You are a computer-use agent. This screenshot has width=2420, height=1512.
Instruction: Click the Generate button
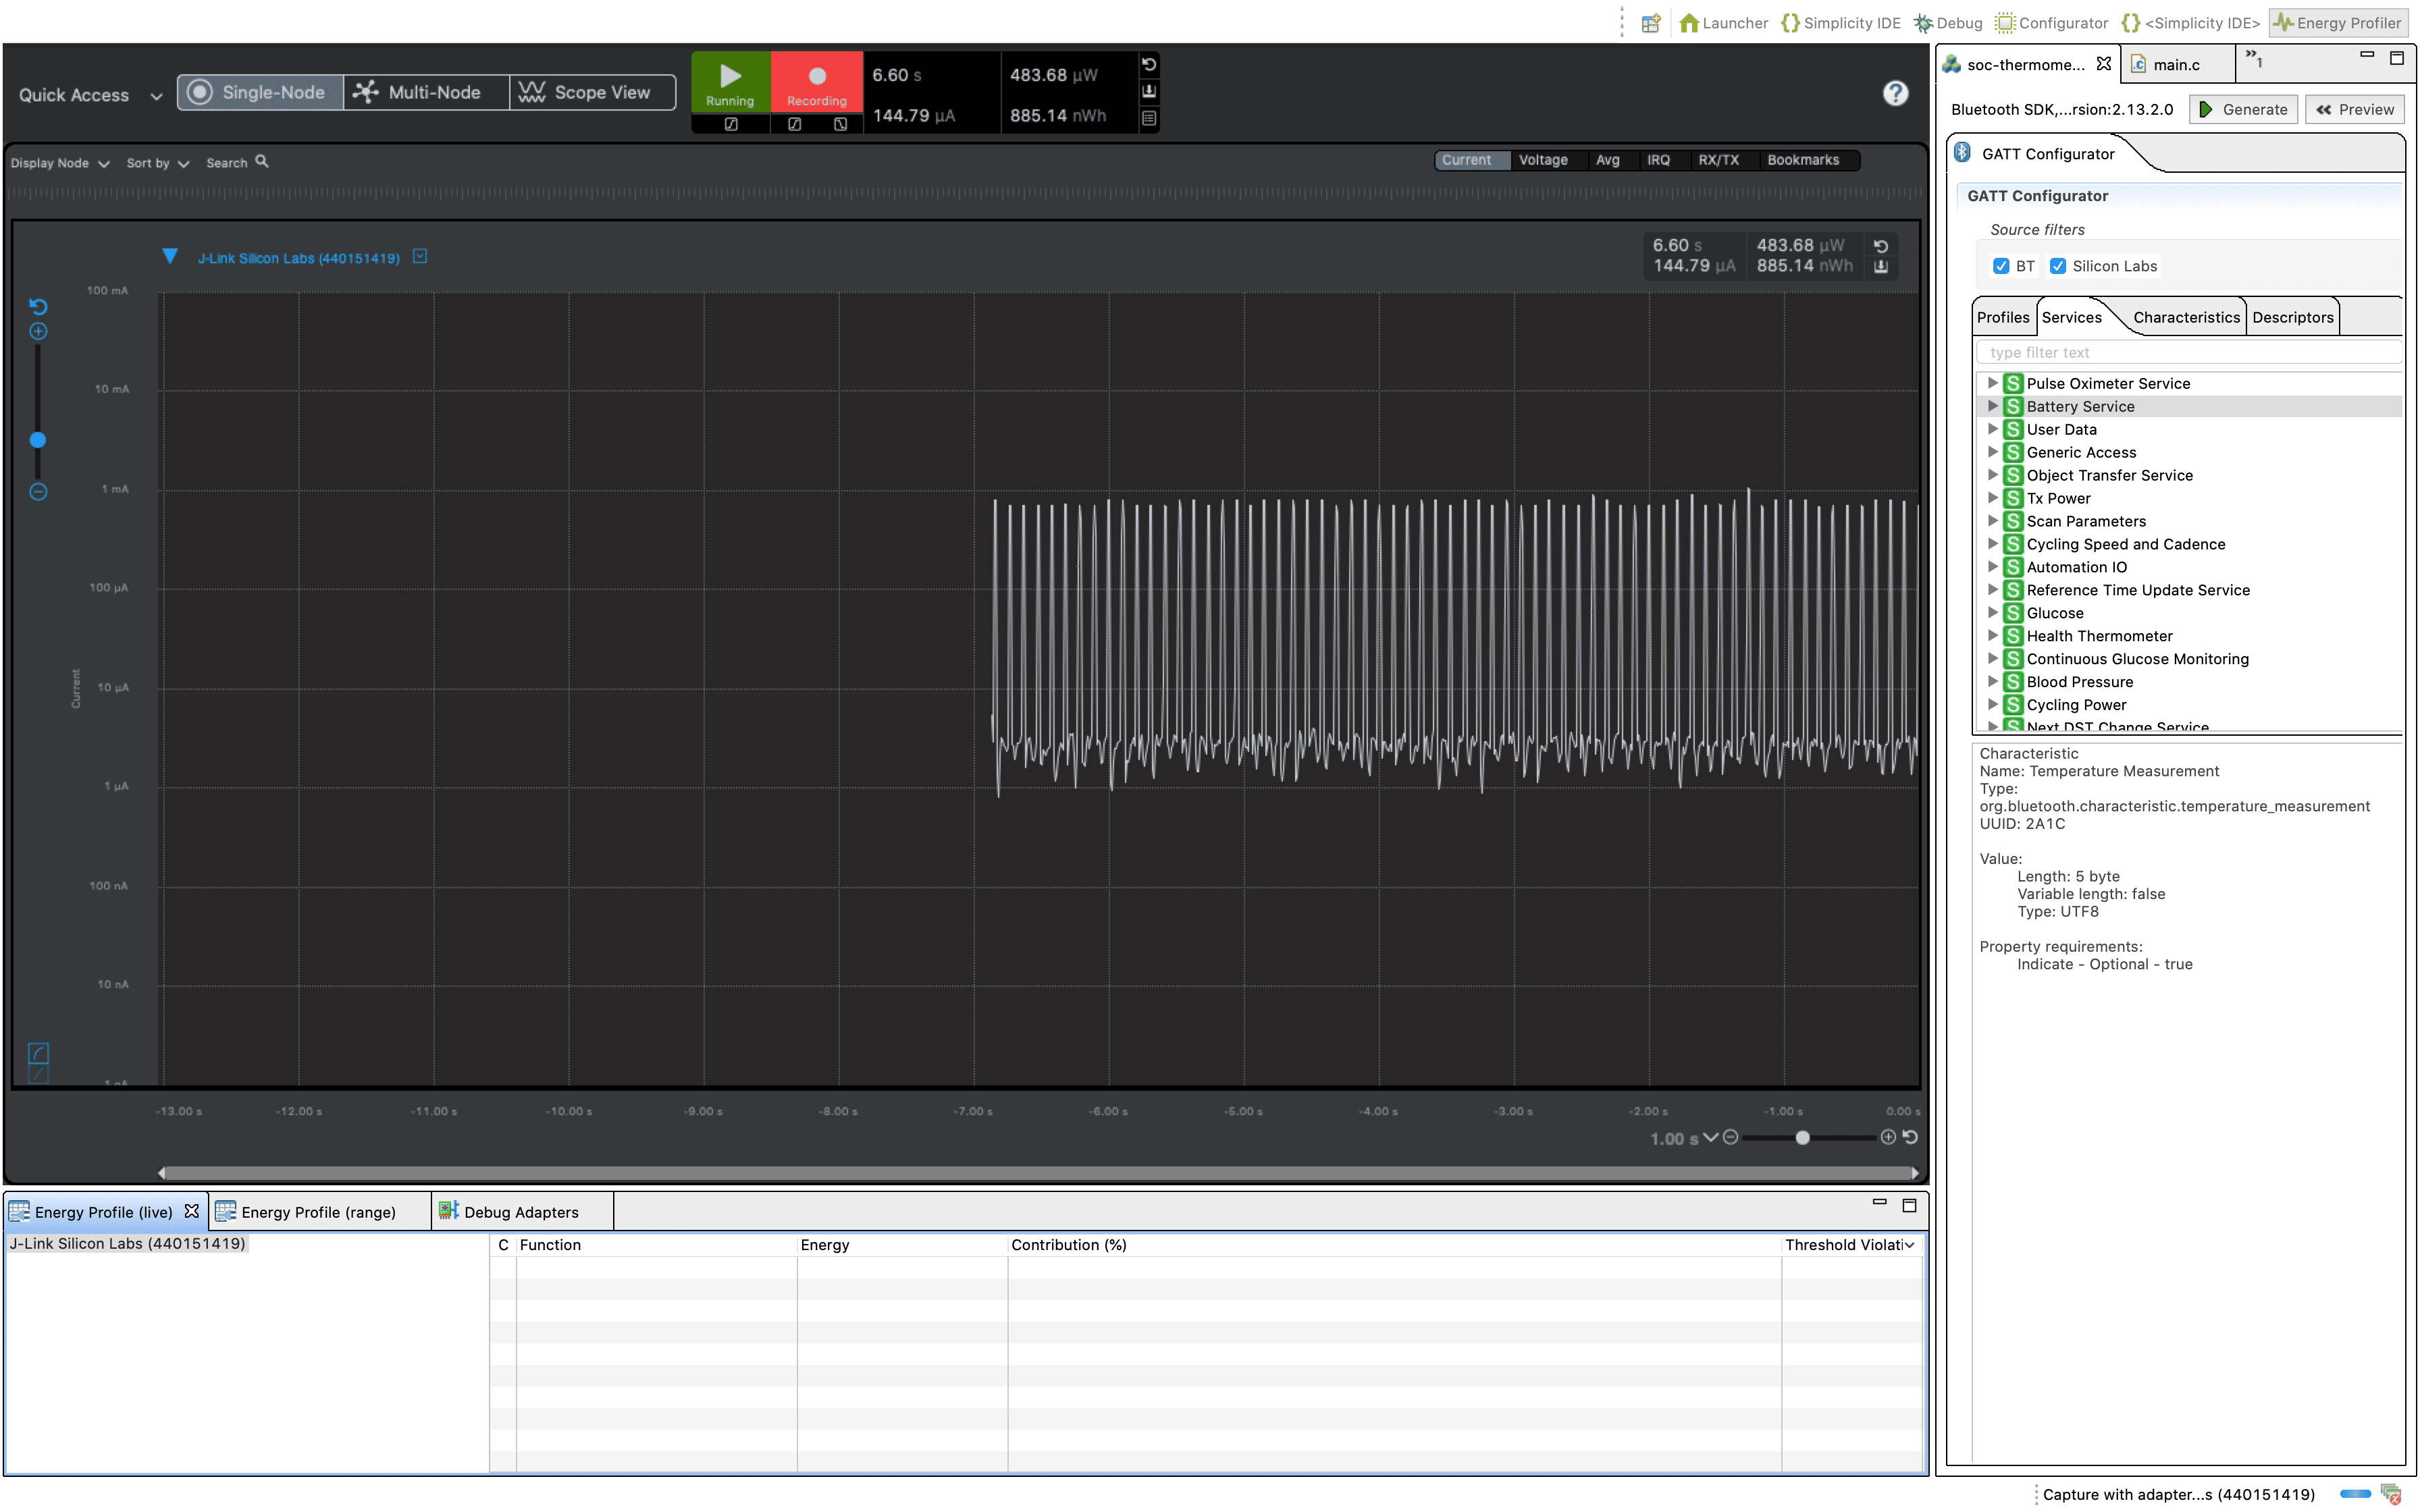(2243, 109)
